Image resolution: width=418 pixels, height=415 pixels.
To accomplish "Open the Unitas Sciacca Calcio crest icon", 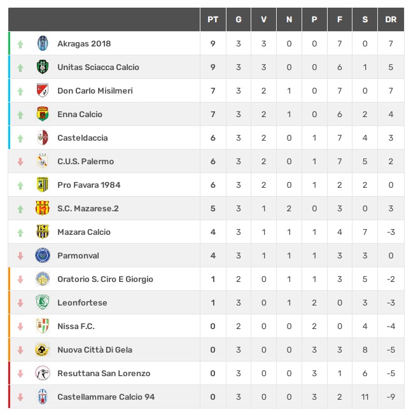I will coord(43,67).
